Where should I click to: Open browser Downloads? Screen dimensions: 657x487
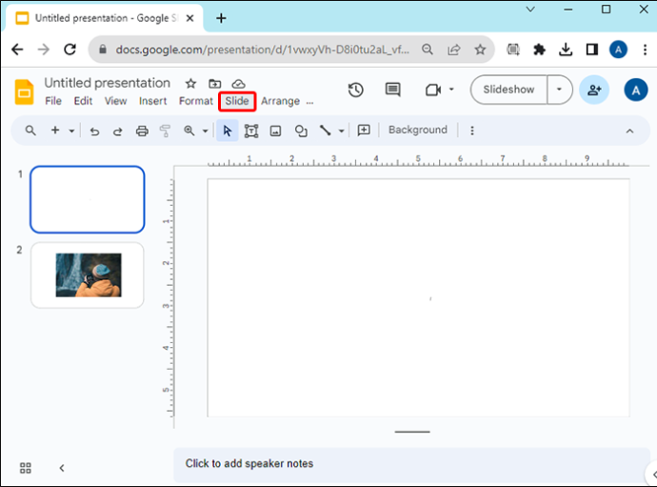click(566, 50)
